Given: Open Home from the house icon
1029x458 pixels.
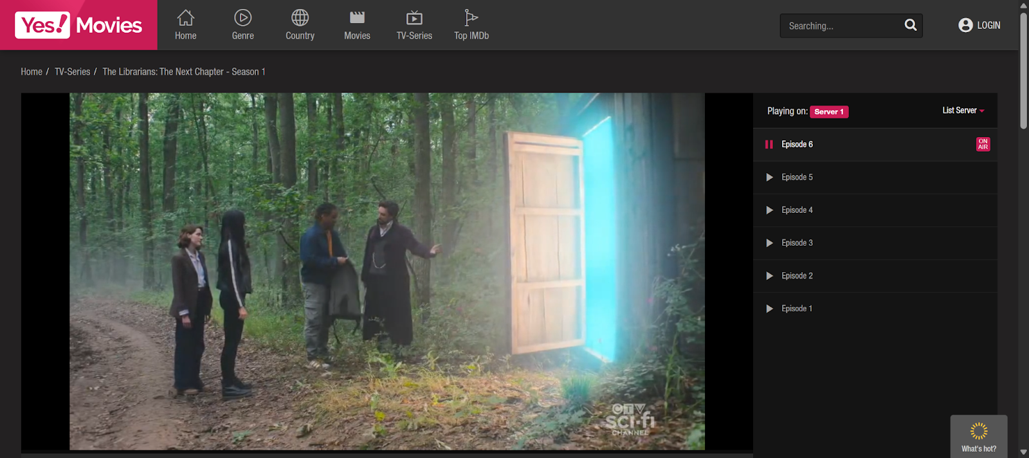Looking at the screenshot, I should [186, 17].
